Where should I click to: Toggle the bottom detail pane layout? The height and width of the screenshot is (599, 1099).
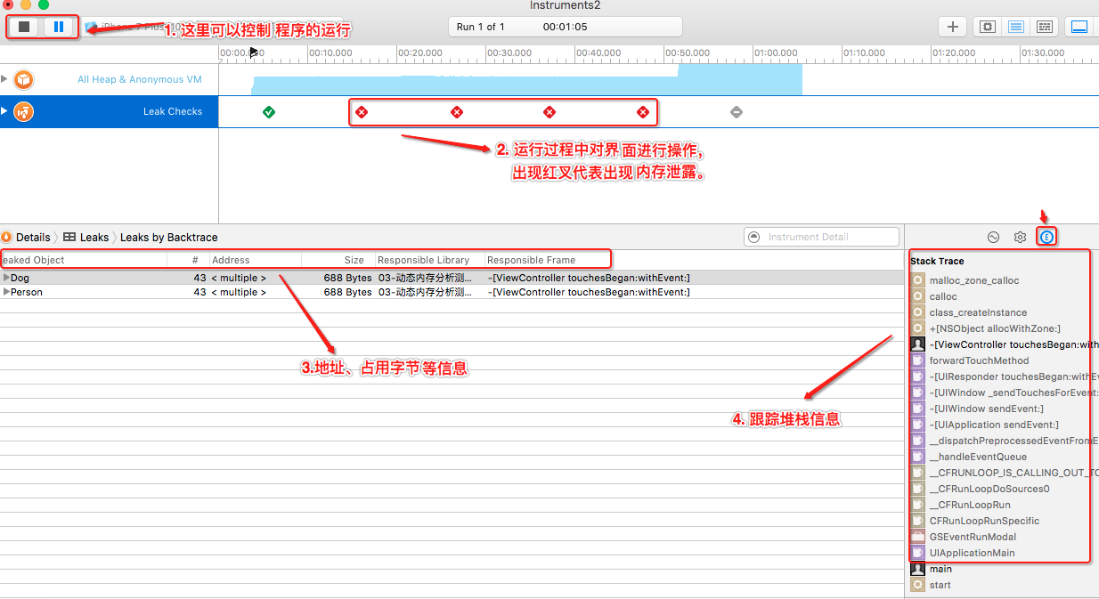click(1079, 26)
